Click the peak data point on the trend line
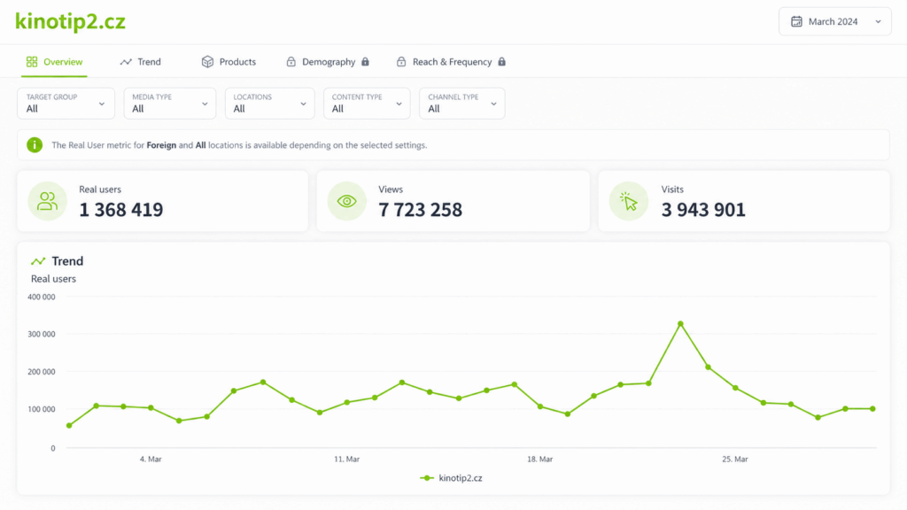The height and width of the screenshot is (510, 907). (680, 324)
